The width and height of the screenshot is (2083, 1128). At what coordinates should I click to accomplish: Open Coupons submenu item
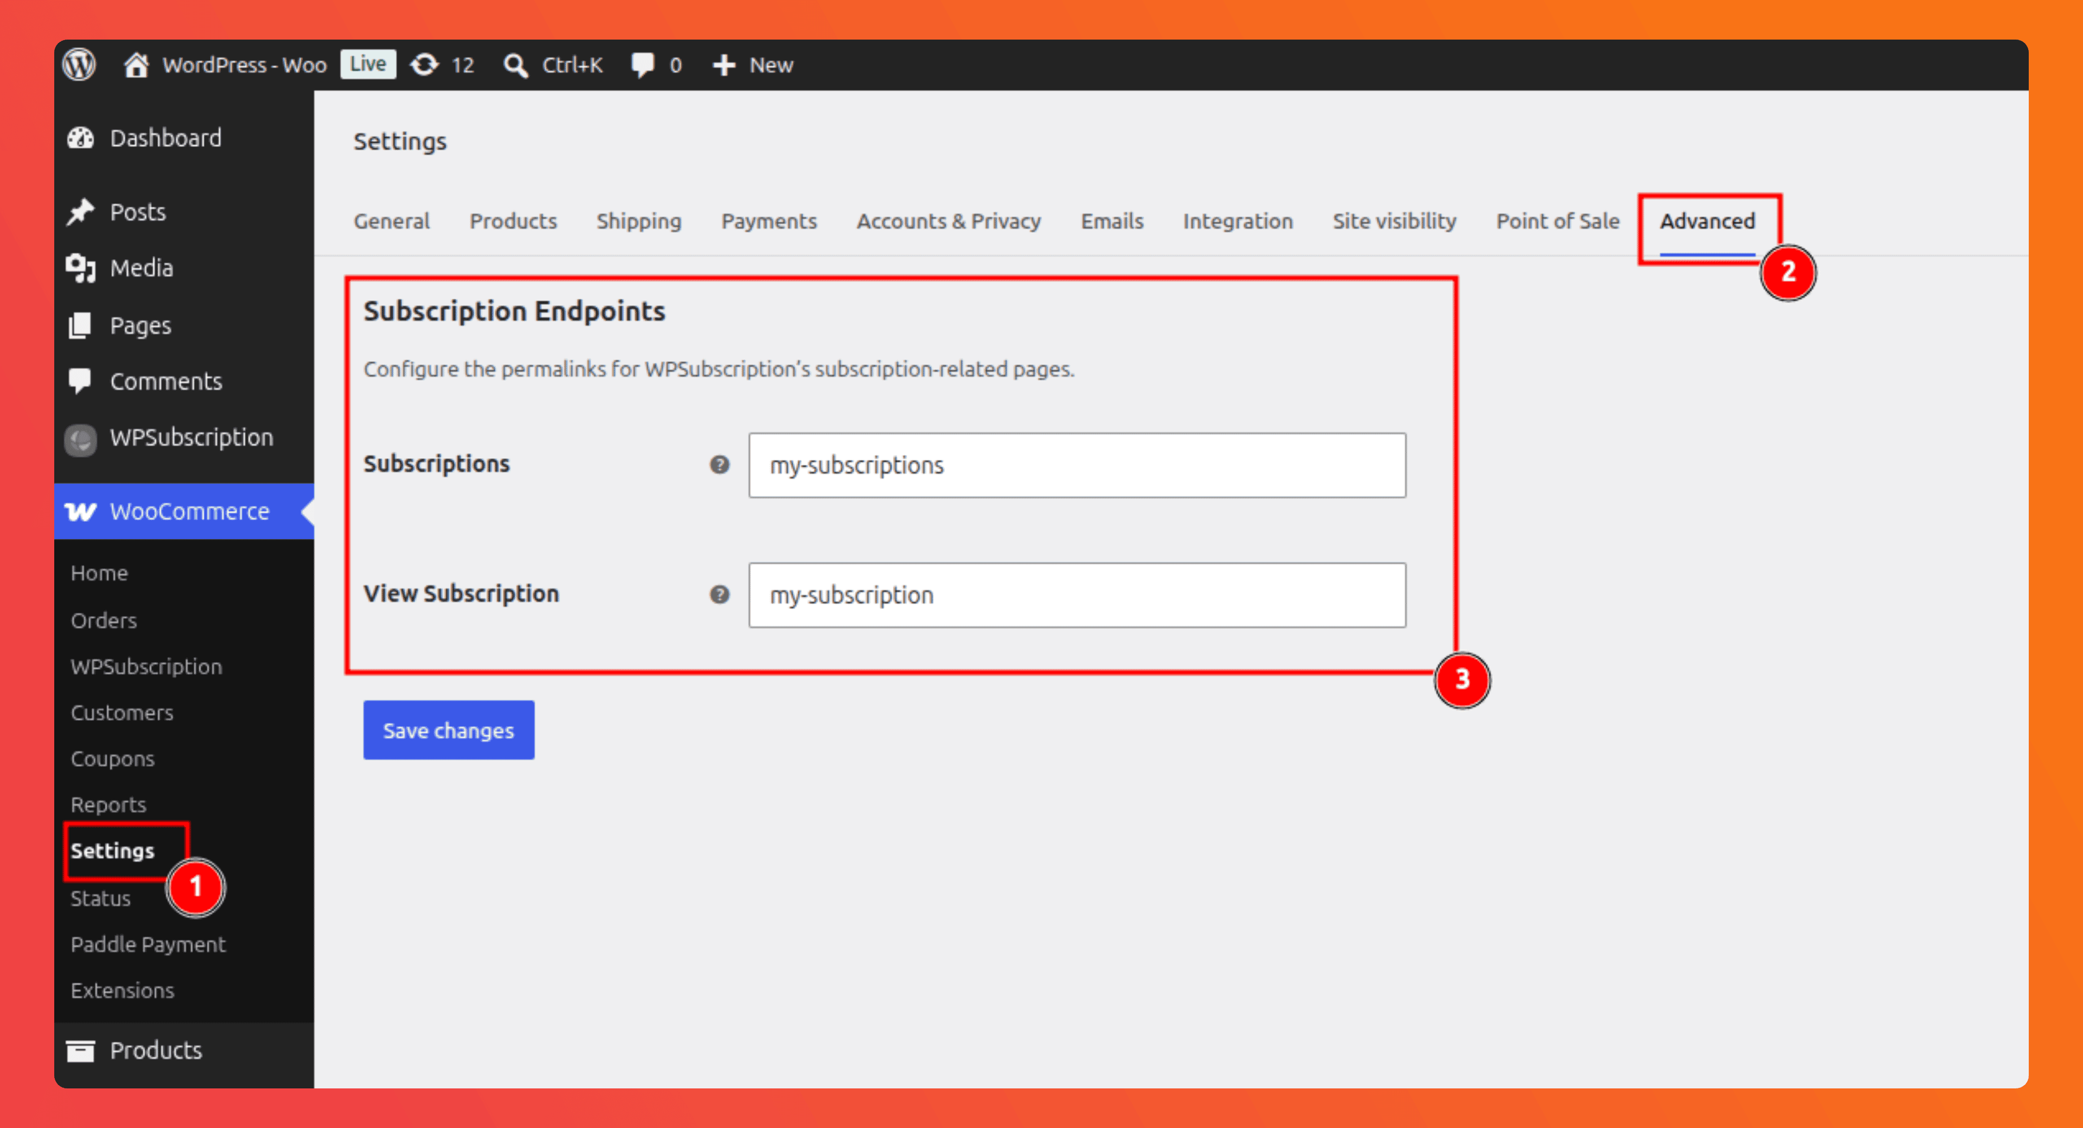[112, 759]
